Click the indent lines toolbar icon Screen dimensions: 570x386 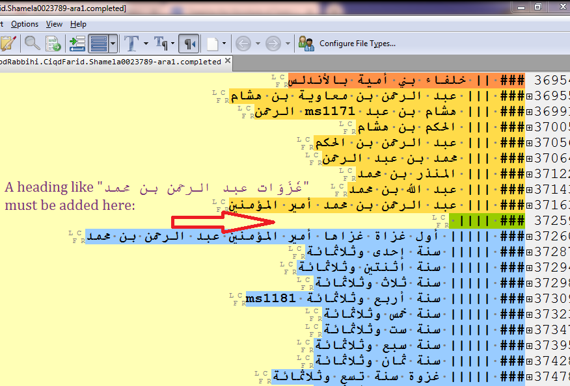[x=77, y=44]
